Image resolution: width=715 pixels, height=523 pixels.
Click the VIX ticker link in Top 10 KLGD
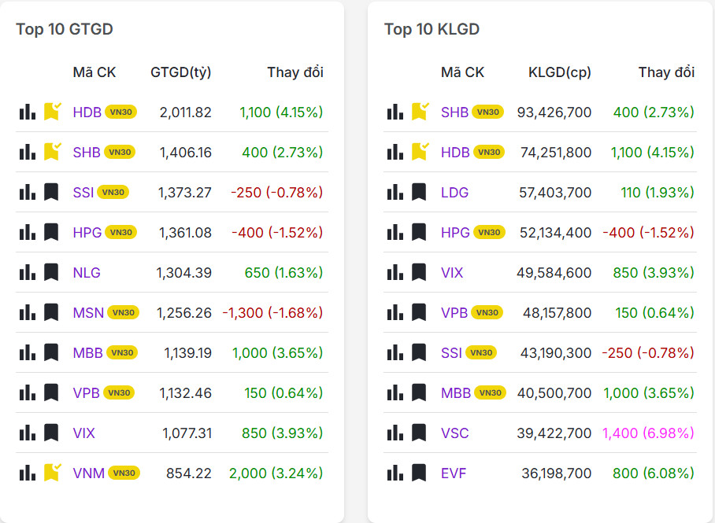pos(452,272)
